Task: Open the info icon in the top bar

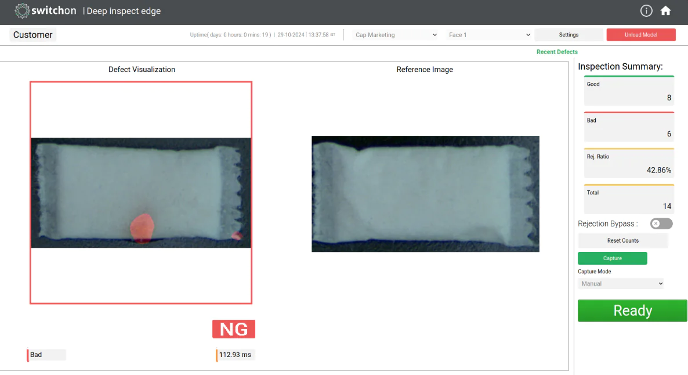Action: click(646, 10)
